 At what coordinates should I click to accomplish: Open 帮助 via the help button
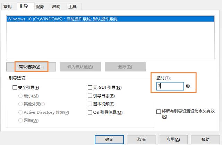pos(205,139)
